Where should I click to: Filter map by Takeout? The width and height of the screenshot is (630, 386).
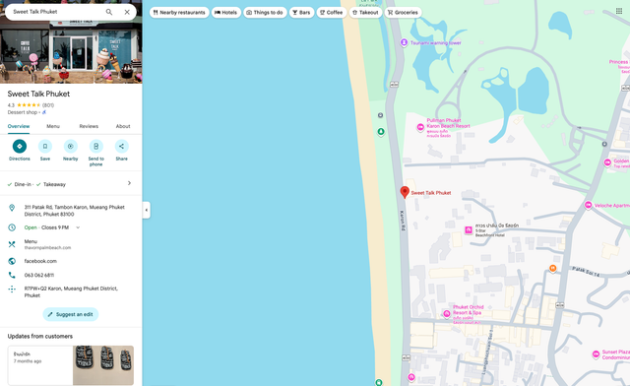(x=365, y=13)
